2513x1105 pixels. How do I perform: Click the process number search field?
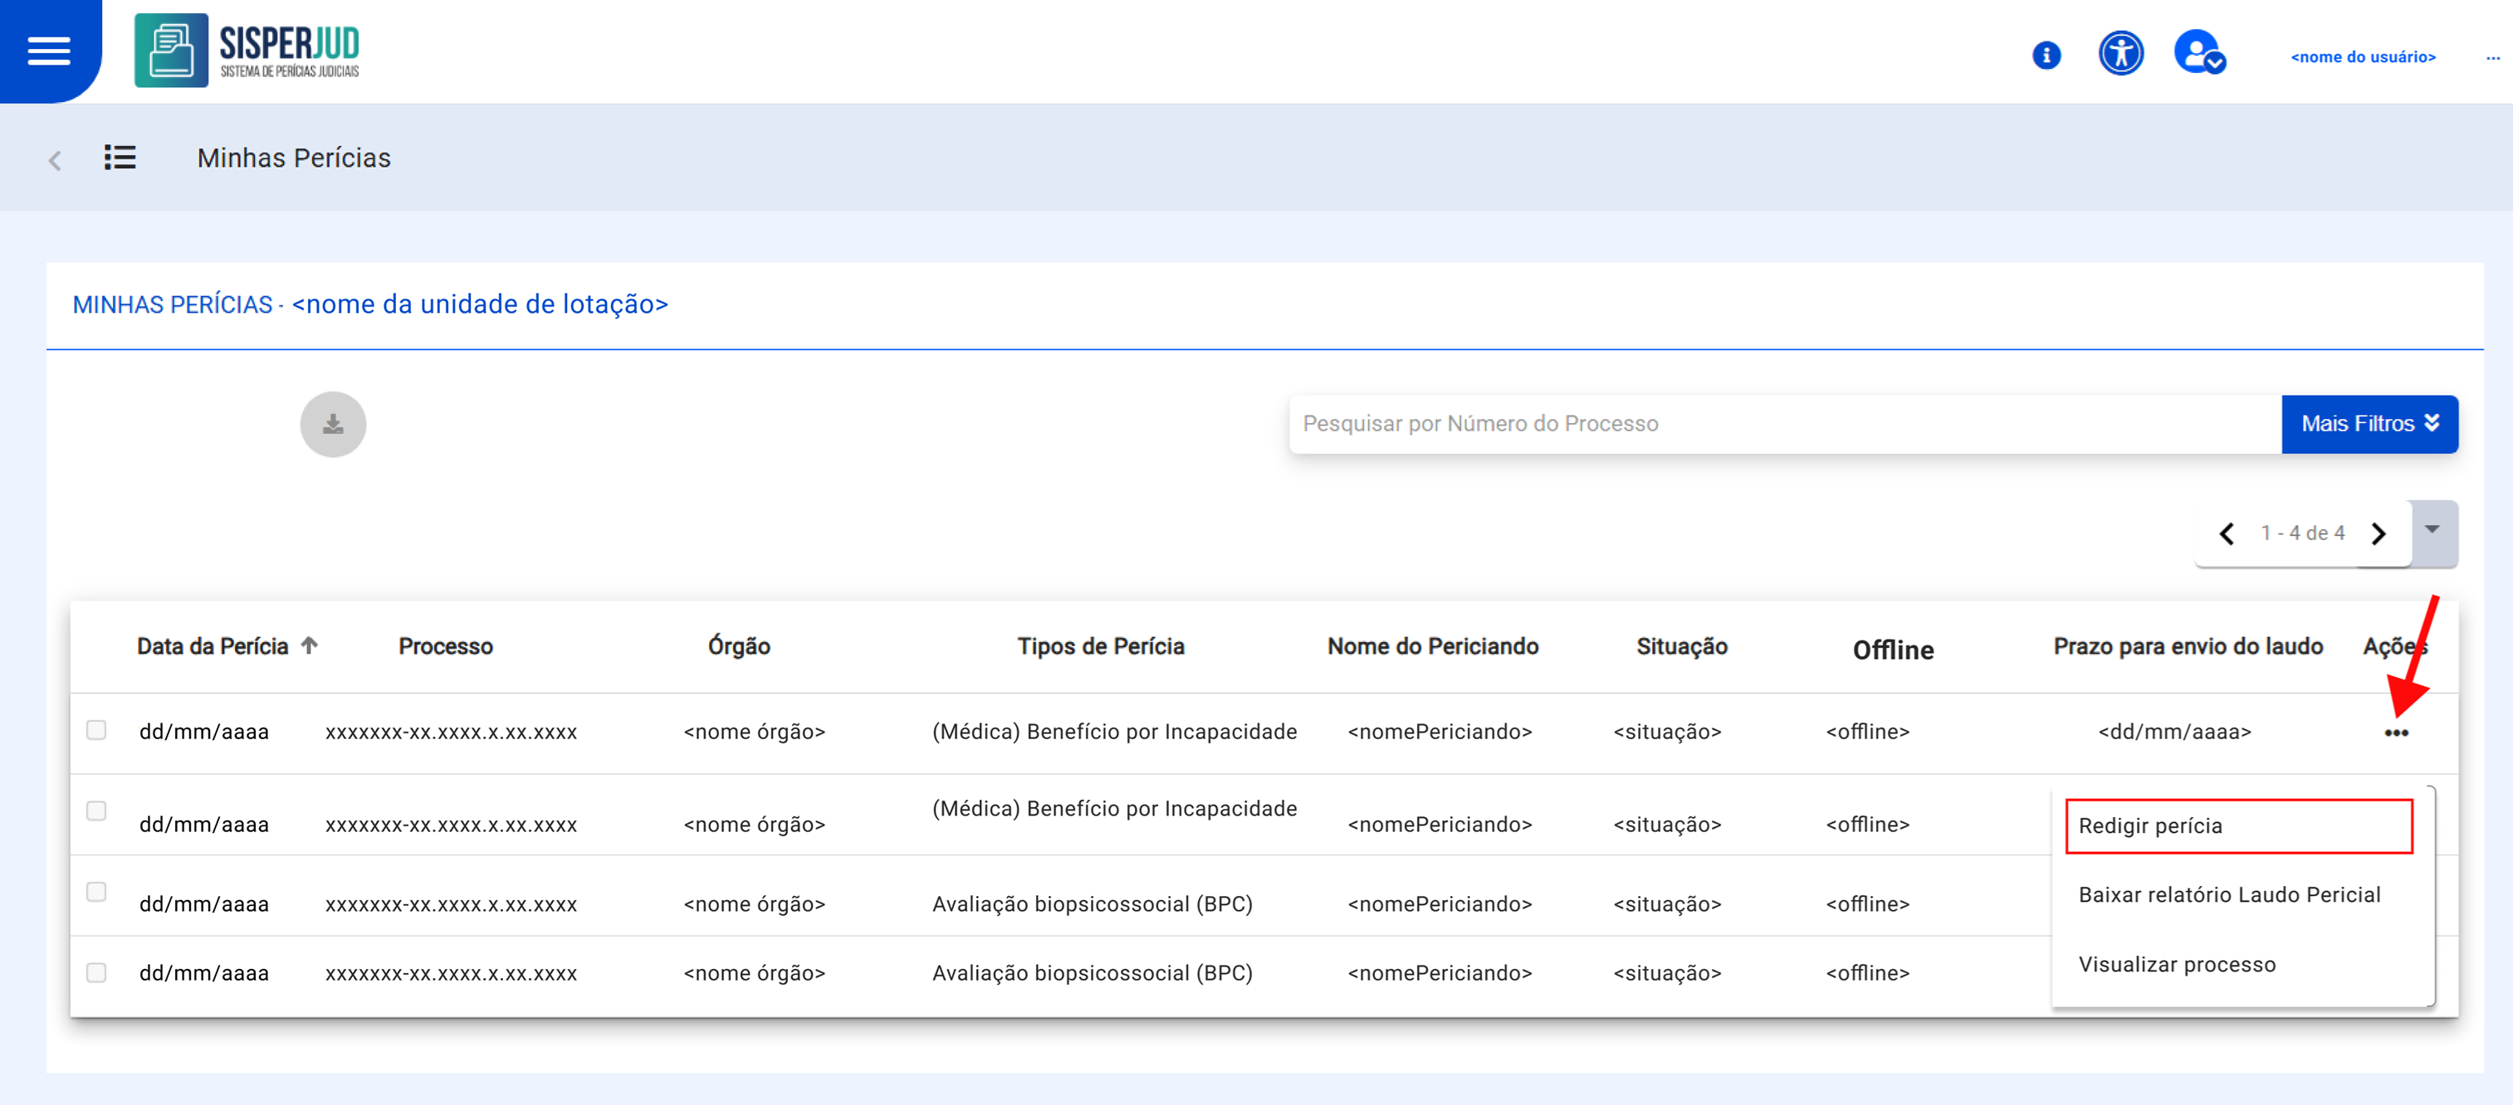coord(1782,424)
